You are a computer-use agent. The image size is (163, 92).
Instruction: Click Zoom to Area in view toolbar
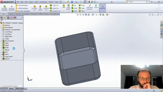click(80, 15)
